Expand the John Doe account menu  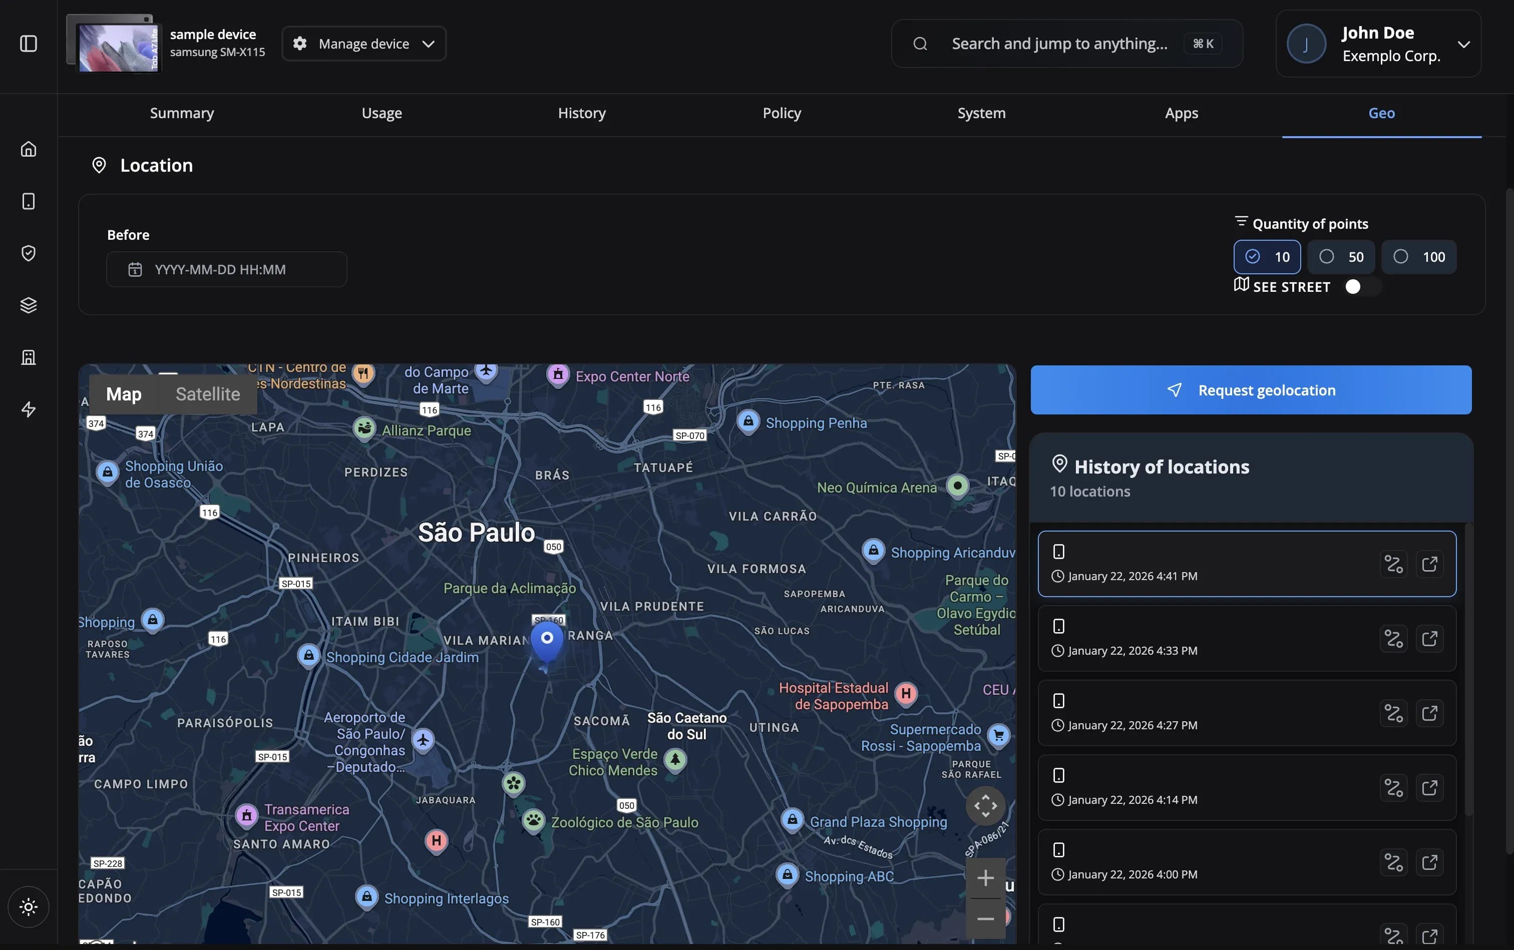click(1464, 44)
